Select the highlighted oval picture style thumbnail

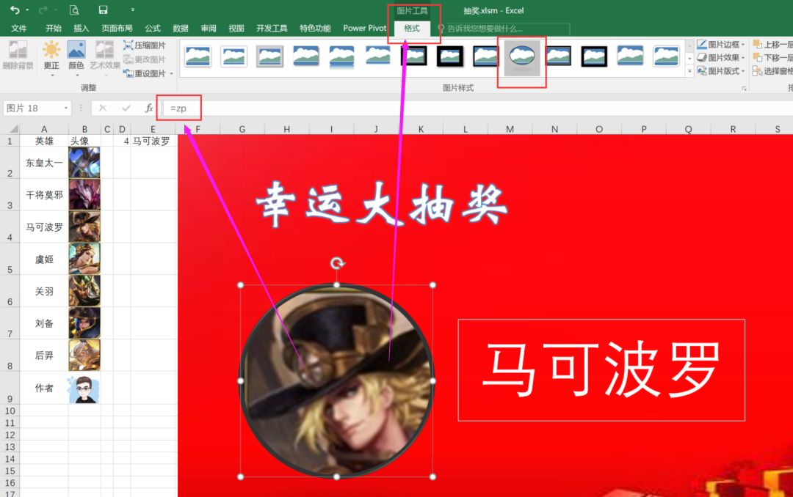click(x=521, y=57)
